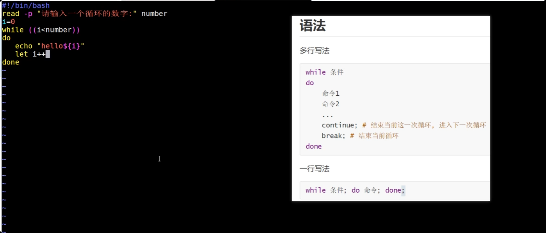Click '命令2' in the syntax example
Viewport: 546px width, 233px height.
[331, 104]
